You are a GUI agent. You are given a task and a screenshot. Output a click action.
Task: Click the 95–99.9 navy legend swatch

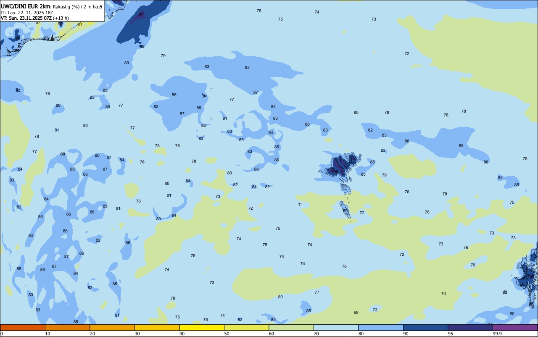click(470, 327)
